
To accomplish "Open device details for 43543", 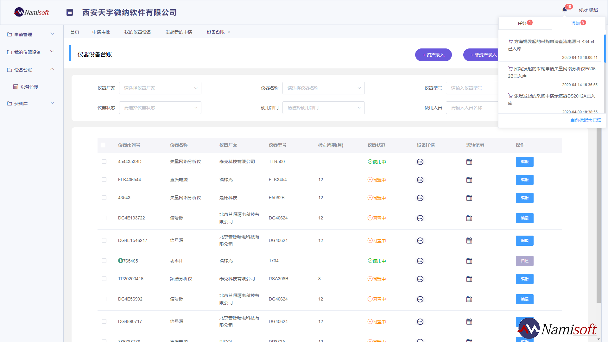I will 420,198.
